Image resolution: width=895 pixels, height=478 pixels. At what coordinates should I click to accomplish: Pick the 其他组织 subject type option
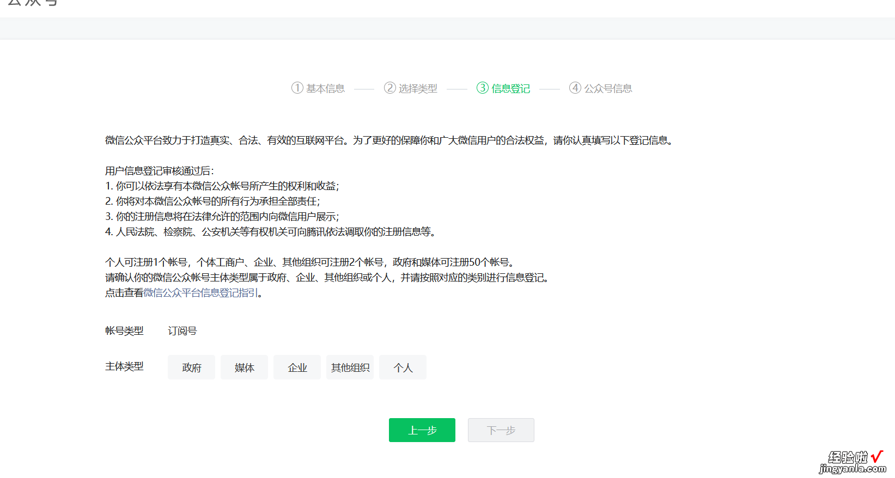pyautogui.click(x=350, y=367)
